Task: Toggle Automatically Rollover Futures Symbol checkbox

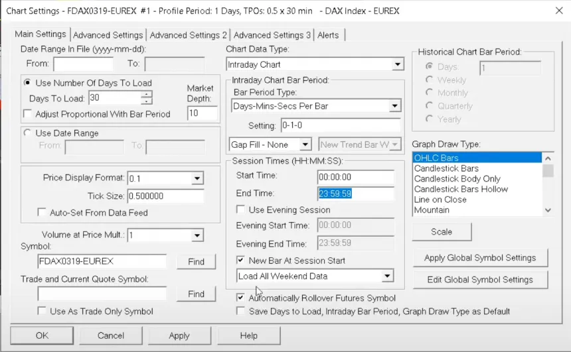Action: (241, 298)
